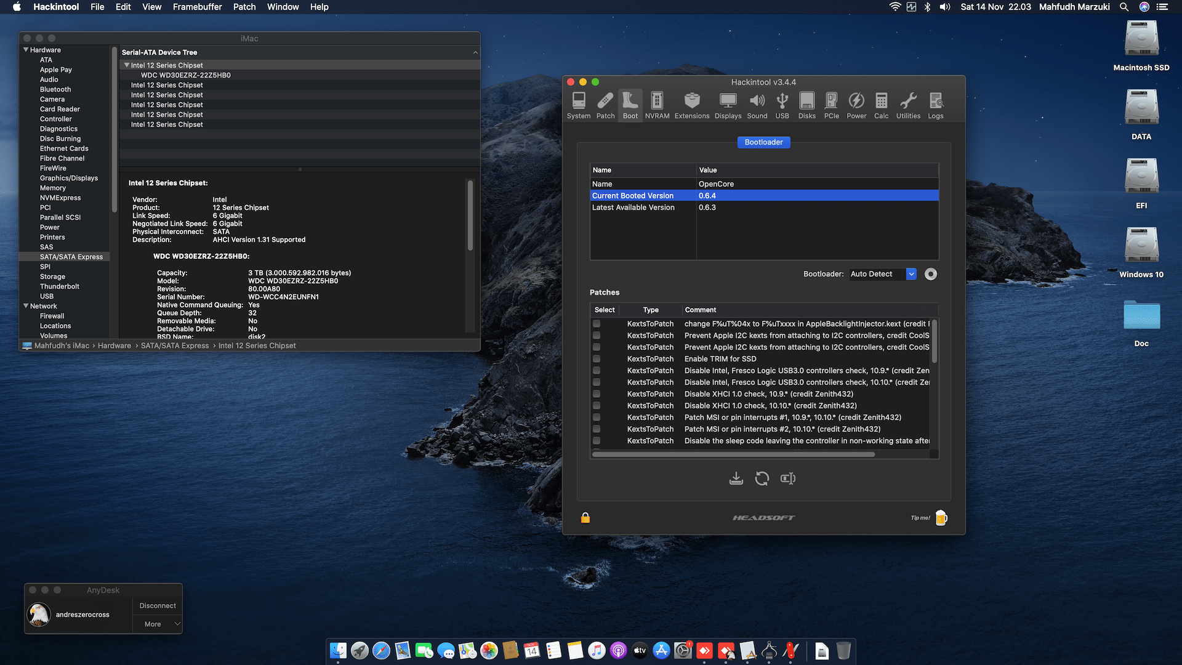Enable the TRIM for SSD patch checkbox
This screenshot has height=665, width=1182.
[596, 358]
